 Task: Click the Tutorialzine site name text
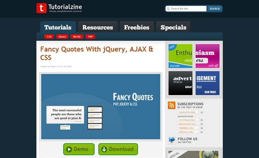click(x=65, y=7)
